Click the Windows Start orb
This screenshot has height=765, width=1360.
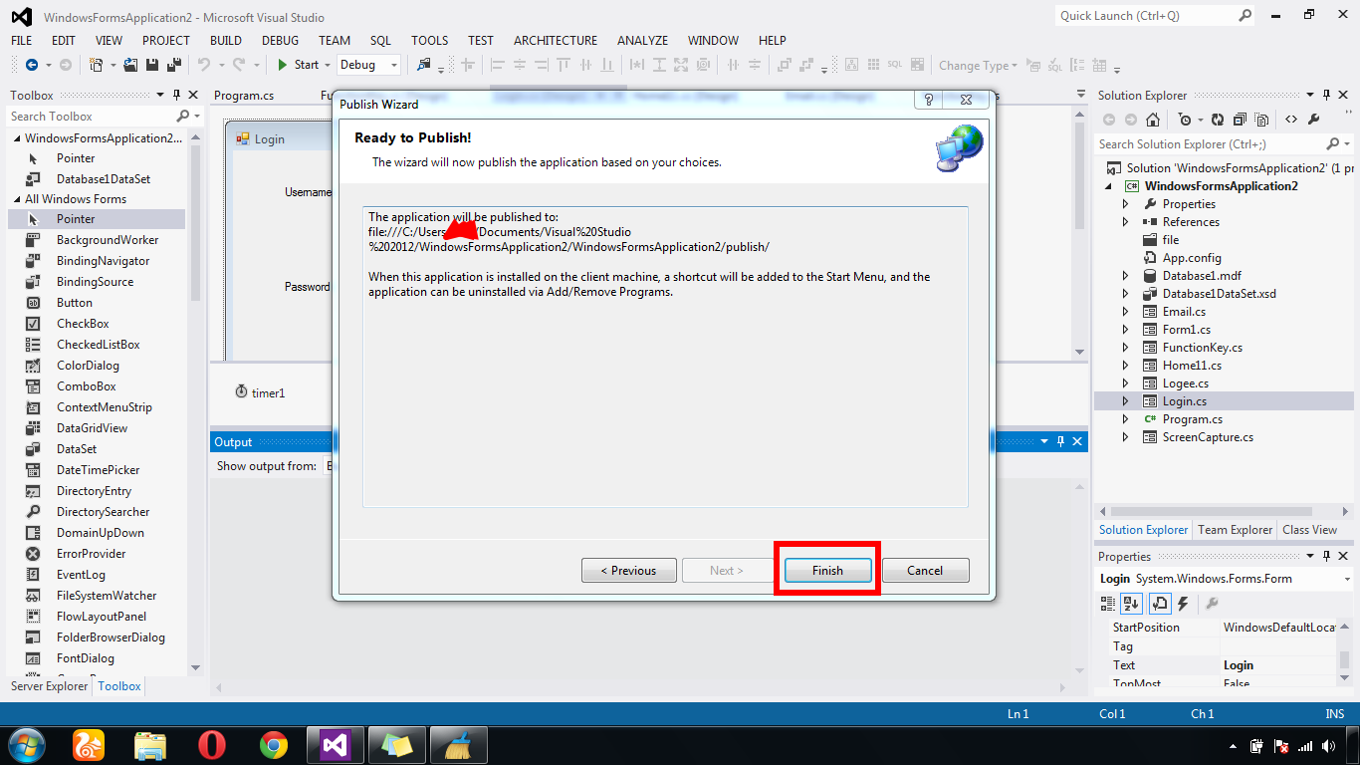tap(26, 745)
